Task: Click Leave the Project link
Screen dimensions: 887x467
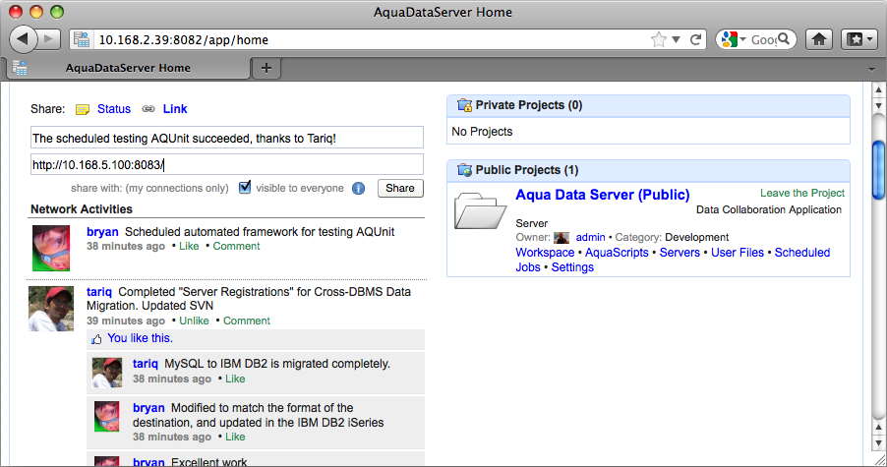Action: click(x=802, y=193)
